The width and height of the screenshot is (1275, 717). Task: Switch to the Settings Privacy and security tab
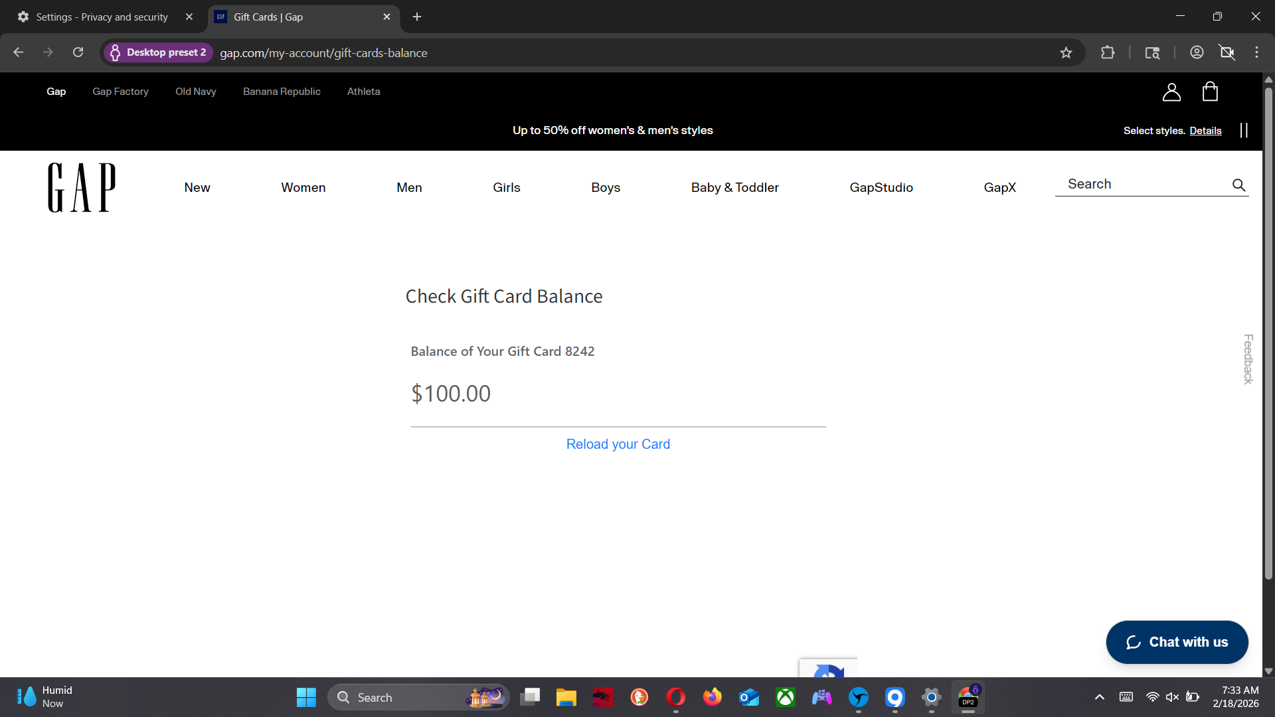[102, 17]
